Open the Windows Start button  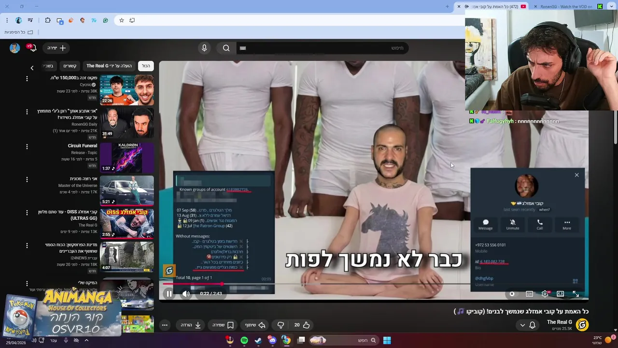(x=387, y=340)
